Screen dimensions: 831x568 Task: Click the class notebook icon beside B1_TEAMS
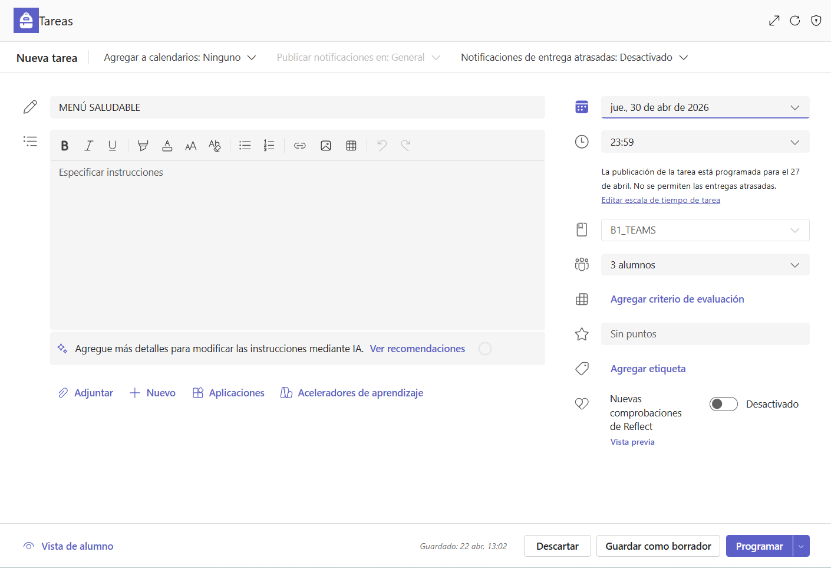582,229
